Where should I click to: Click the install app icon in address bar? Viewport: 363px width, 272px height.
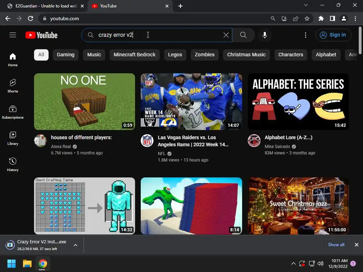[284, 18]
